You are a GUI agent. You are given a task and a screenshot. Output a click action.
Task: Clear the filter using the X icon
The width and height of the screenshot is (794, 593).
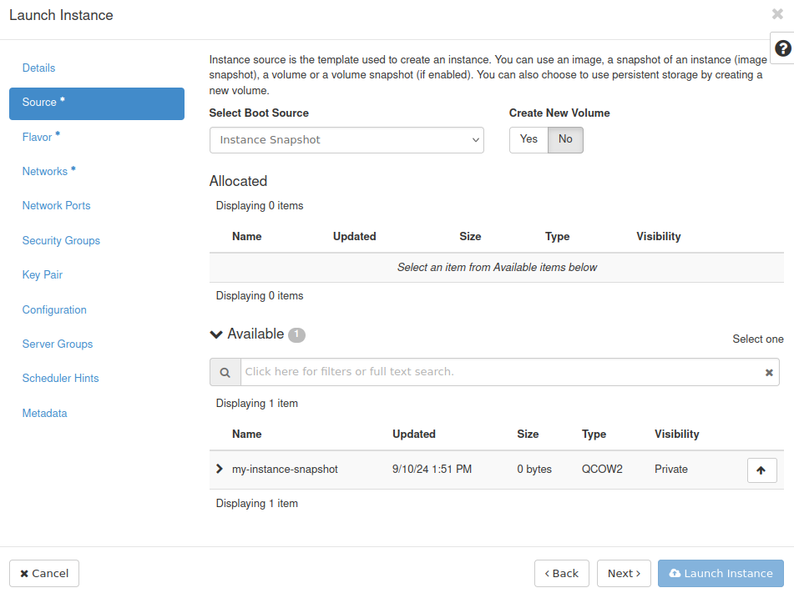click(x=769, y=372)
